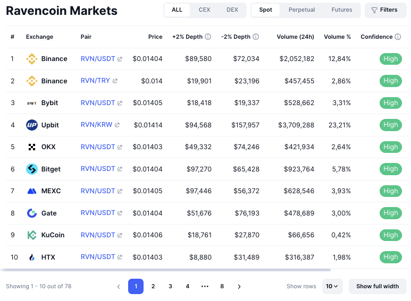This screenshot has width=411, height=301.
Task: Click the KuCoin exchange logo icon
Action: pos(32,235)
